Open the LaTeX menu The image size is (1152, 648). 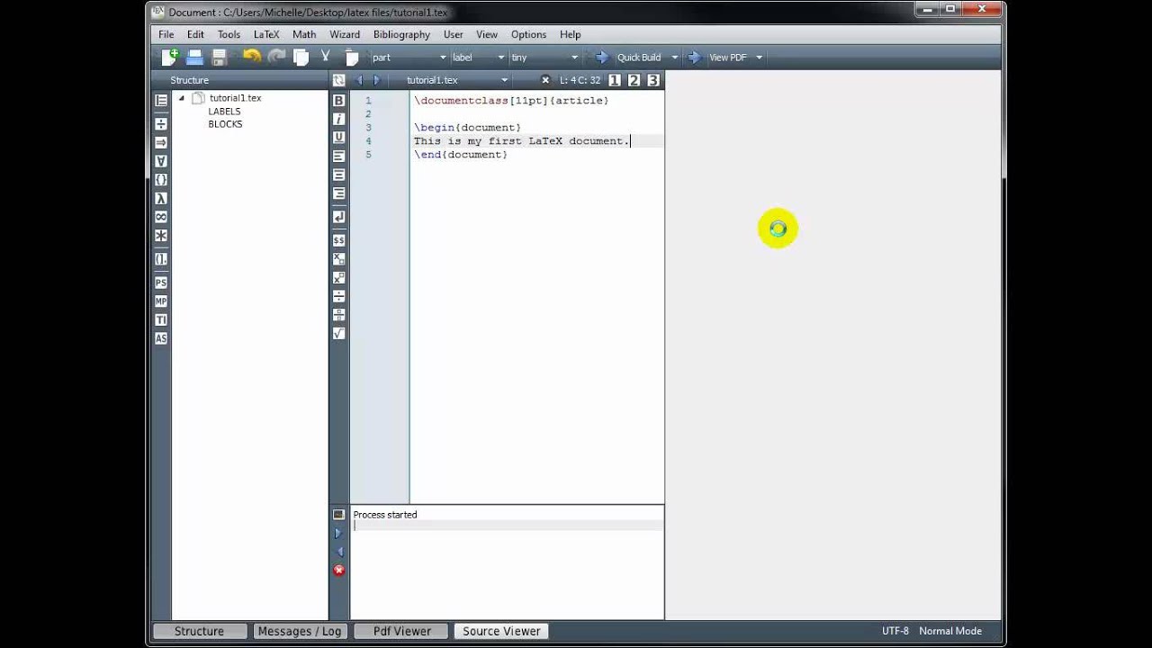click(266, 34)
